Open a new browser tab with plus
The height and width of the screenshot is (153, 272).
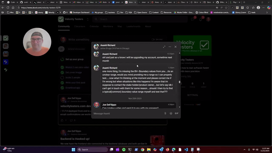point(244,2)
